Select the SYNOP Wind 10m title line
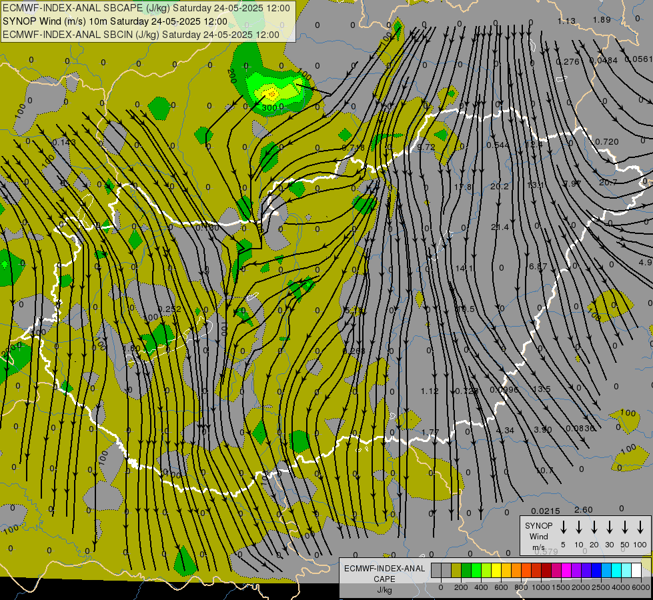653x600 pixels. coord(115,21)
